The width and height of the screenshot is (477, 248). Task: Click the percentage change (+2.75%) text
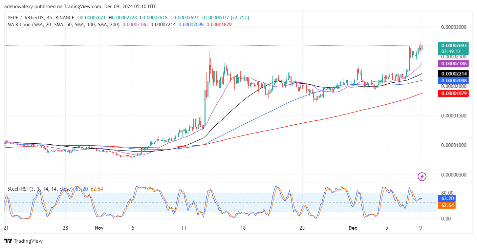240,18
